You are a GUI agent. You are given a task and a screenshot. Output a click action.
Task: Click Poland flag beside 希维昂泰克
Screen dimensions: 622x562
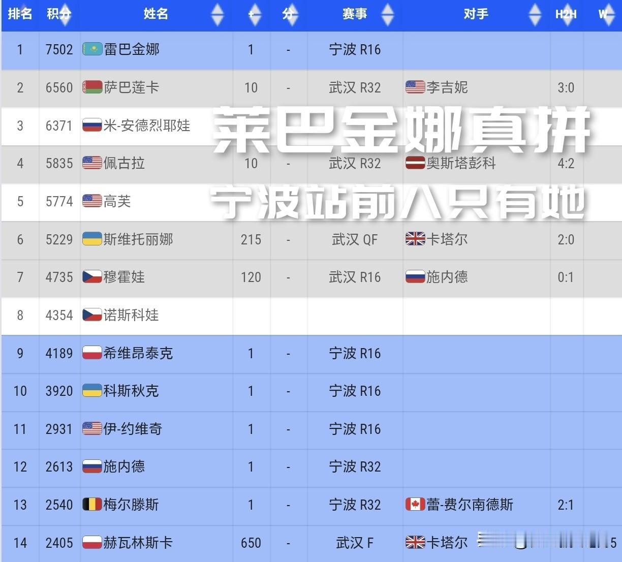pos(92,353)
